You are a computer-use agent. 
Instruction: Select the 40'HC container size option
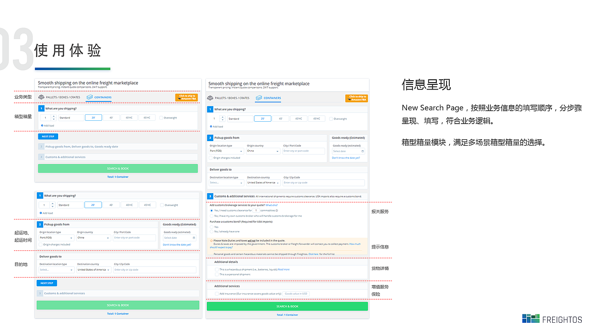tap(299, 119)
